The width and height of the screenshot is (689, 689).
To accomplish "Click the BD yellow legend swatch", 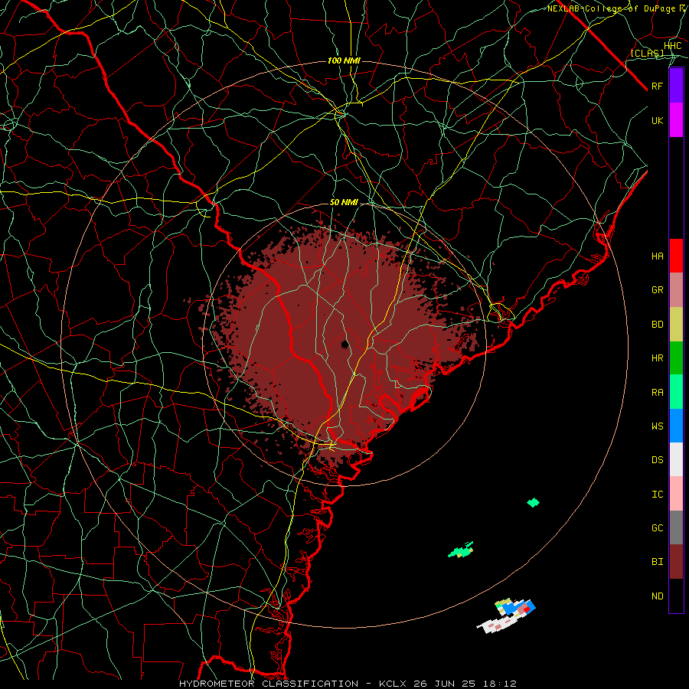I will 676,325.
